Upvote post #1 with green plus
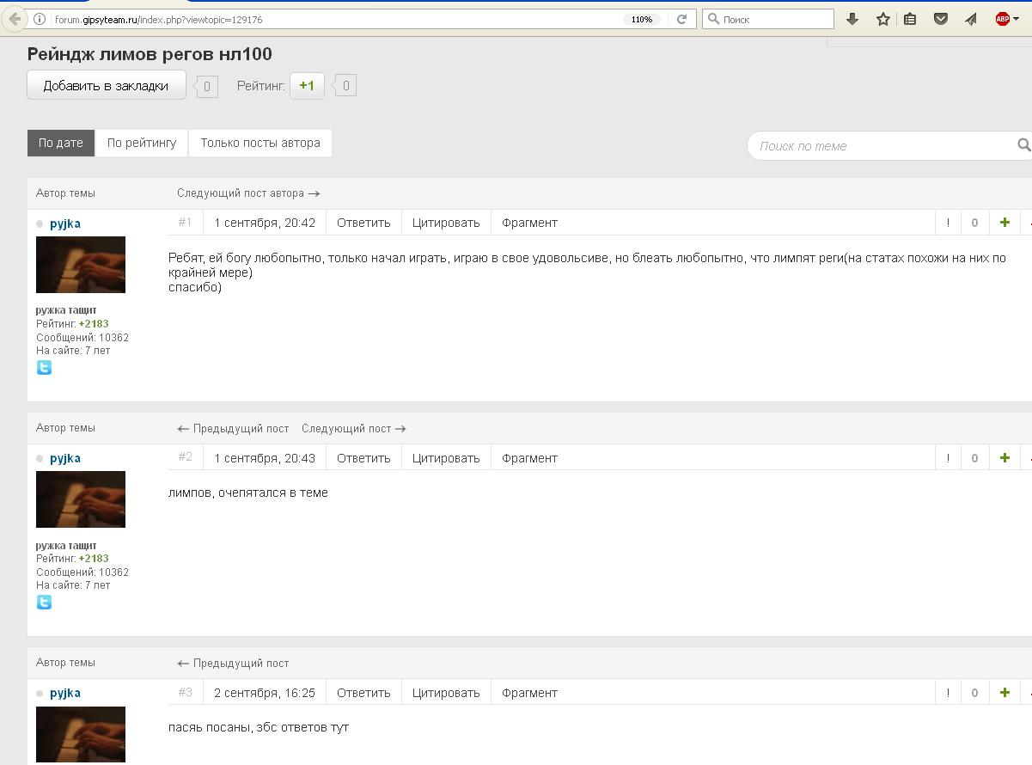 1005,223
